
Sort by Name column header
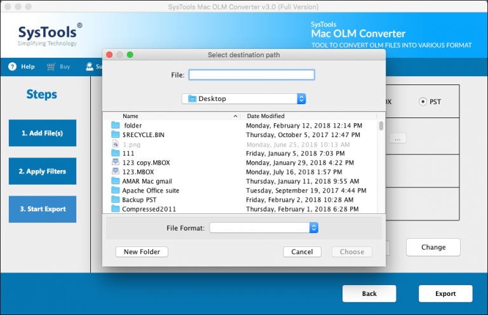pos(130,116)
